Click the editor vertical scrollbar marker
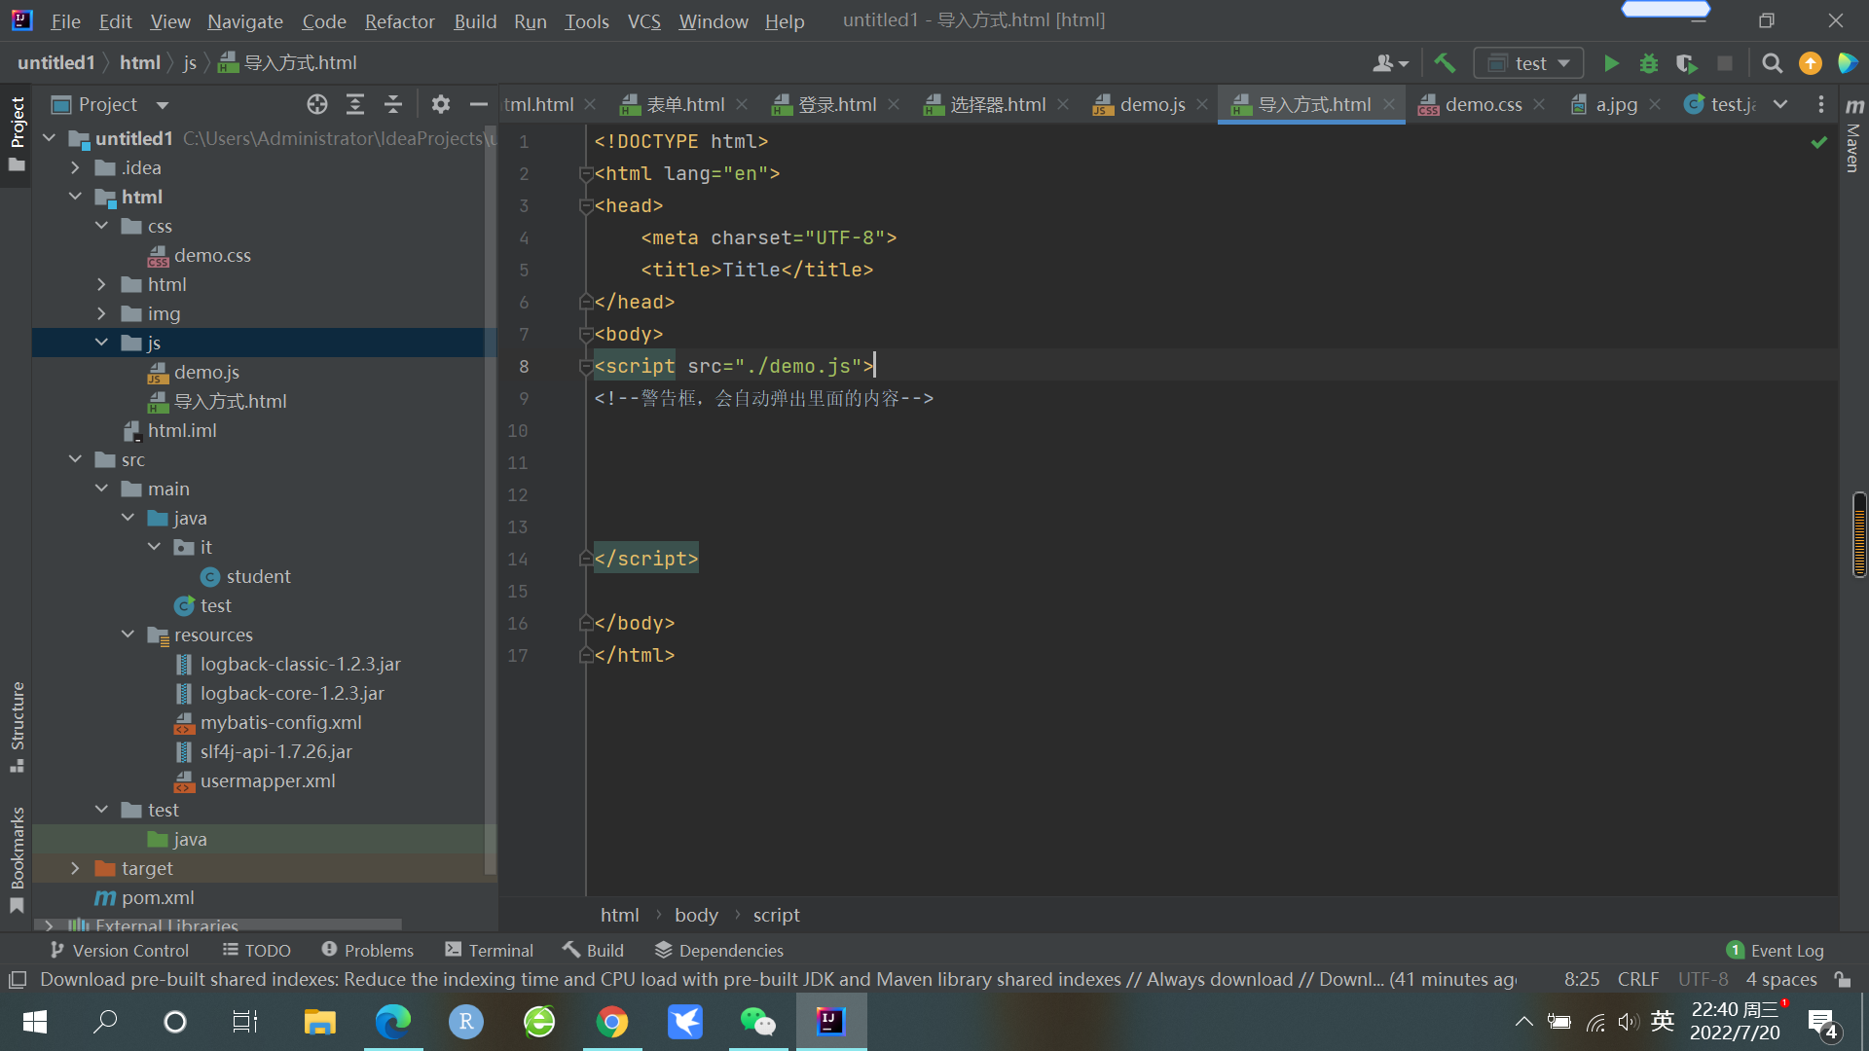This screenshot has width=1869, height=1051. (x=1859, y=535)
